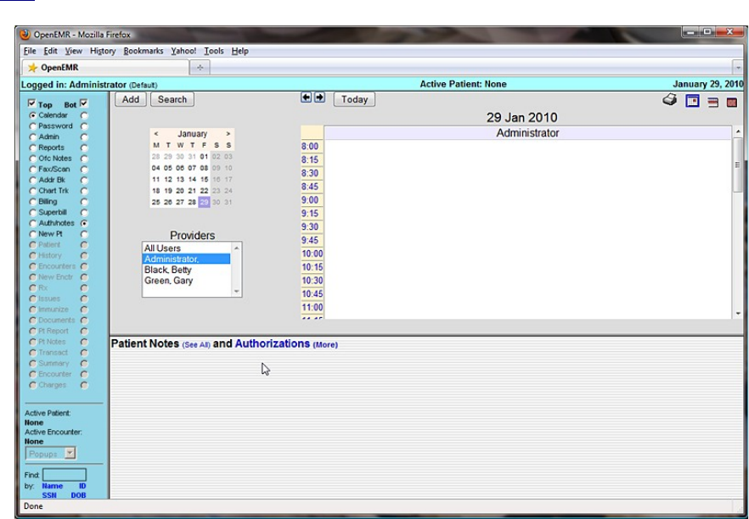Open the See All patient notes link
This screenshot has width=749, height=519.
pos(196,345)
